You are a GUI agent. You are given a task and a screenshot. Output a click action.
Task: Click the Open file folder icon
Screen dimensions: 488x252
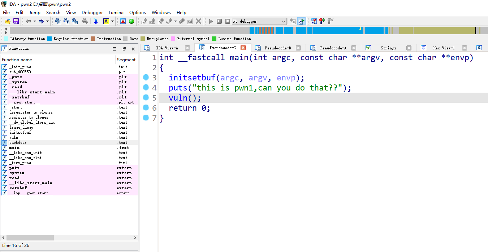(x=7, y=21)
